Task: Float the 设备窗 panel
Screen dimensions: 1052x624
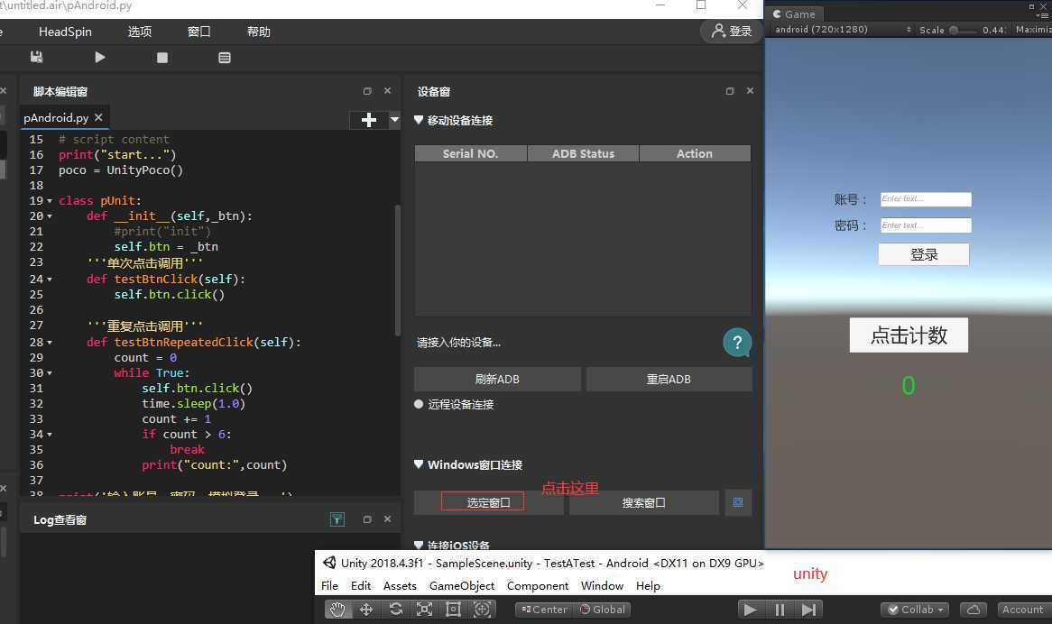Action: tap(730, 91)
